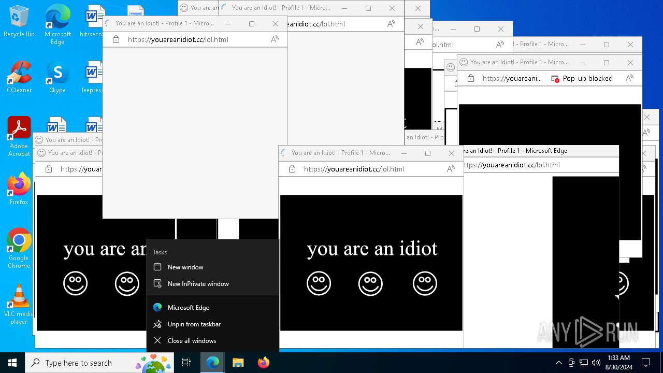Close the blank Edge window

276,23
